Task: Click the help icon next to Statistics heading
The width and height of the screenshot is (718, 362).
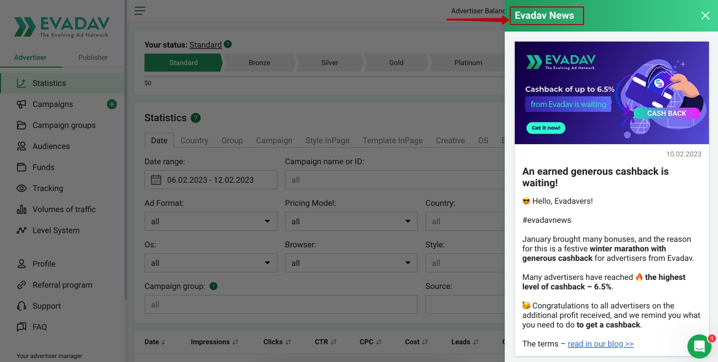Action: (x=196, y=118)
